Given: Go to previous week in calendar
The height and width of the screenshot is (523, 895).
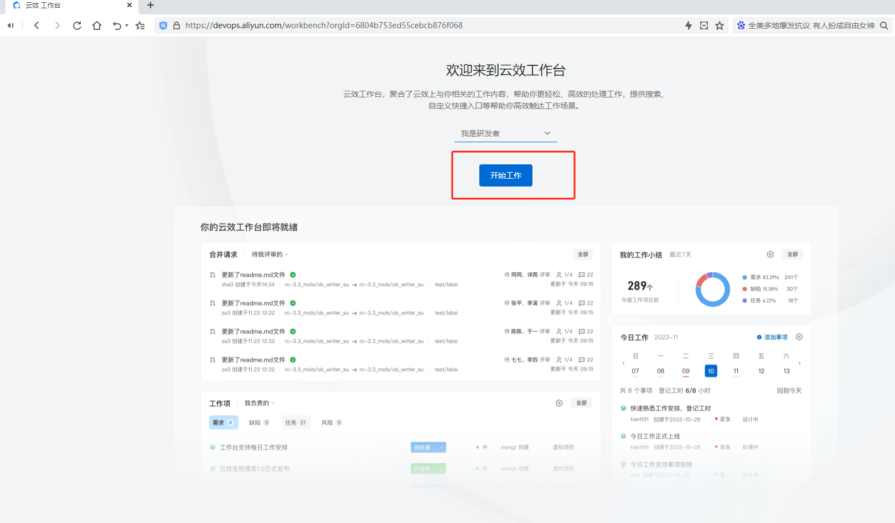Looking at the screenshot, I should [623, 363].
